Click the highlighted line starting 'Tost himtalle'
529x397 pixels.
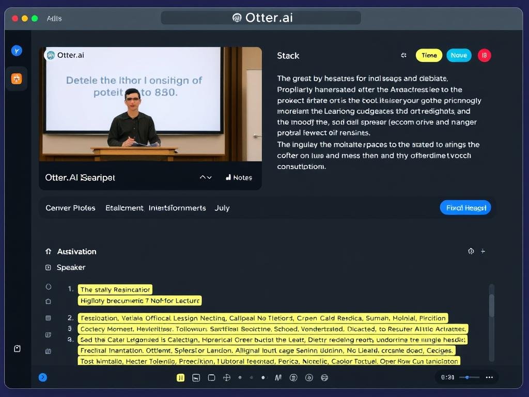point(269,360)
